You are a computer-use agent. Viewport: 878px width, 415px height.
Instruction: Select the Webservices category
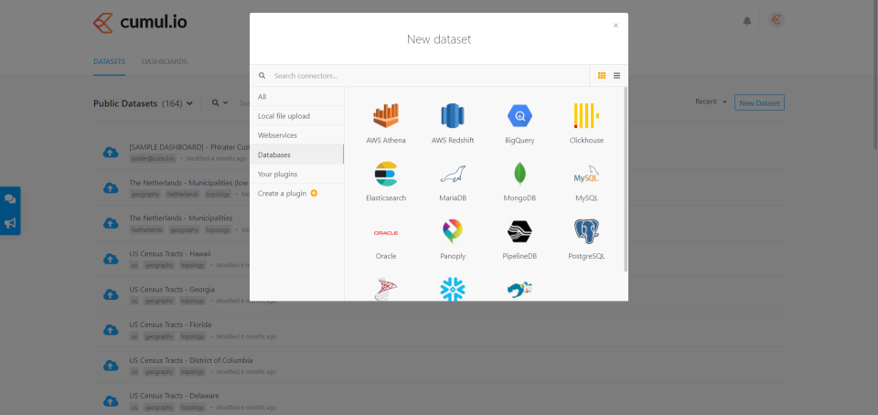point(296,135)
